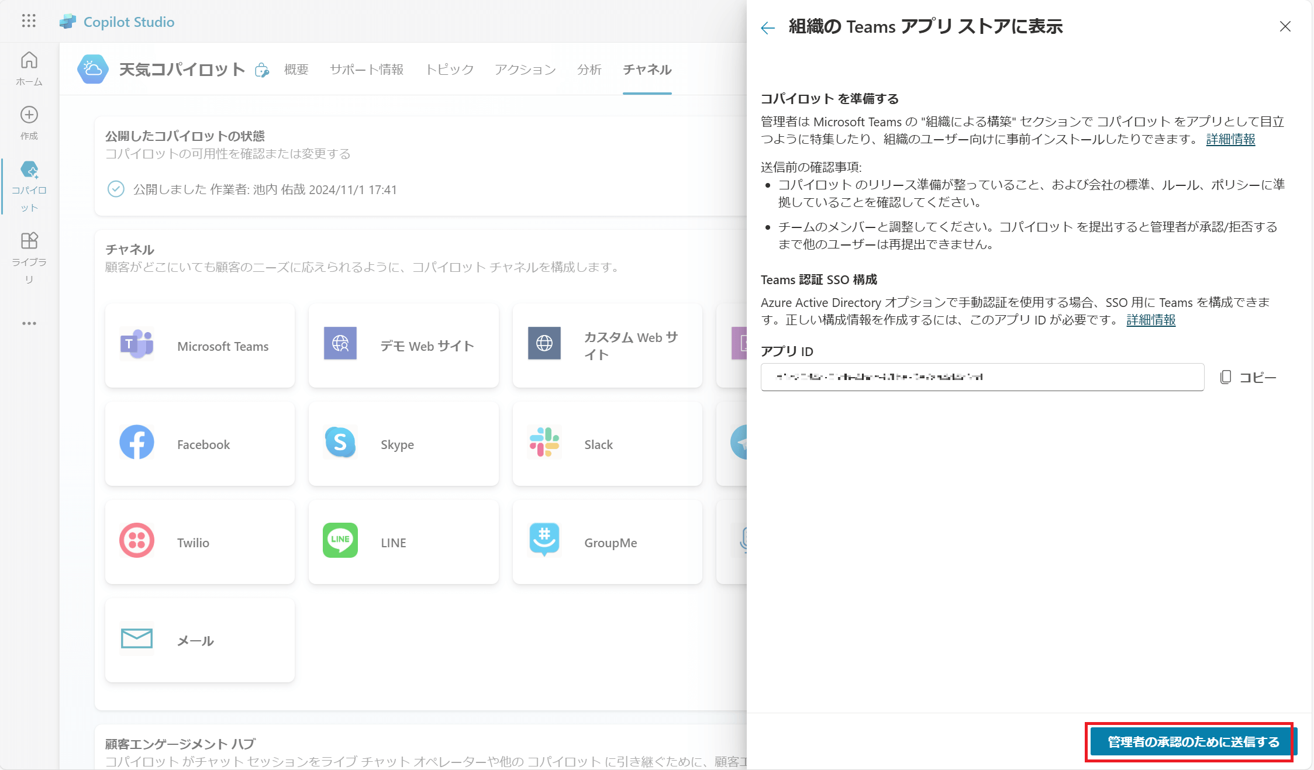Switch to the サポート情報 tab
Viewport: 1314px width, 770px height.
367,70
